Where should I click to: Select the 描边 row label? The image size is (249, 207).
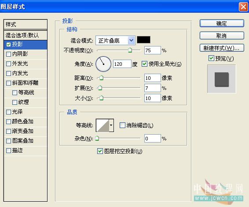(17, 150)
